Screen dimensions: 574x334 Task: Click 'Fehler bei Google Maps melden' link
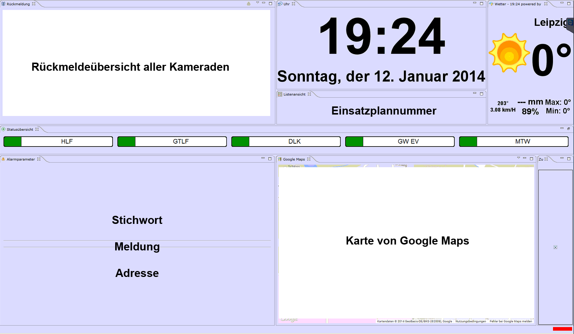coord(511,321)
